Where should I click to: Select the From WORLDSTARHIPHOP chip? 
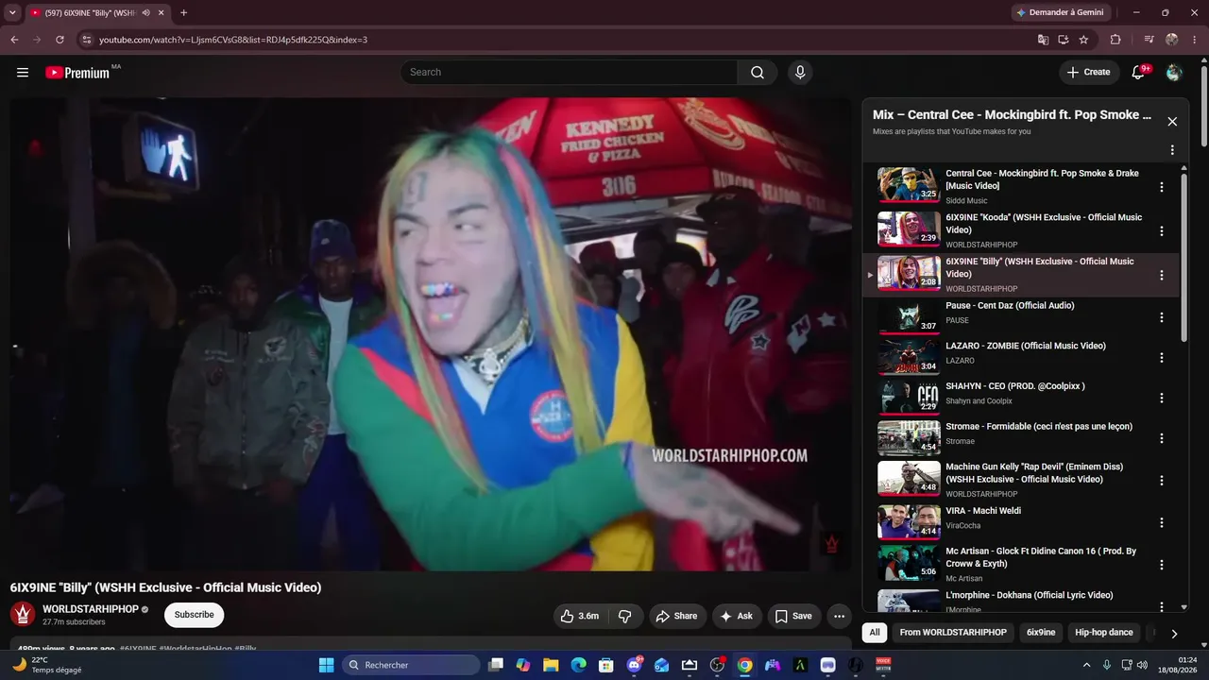[x=953, y=633]
